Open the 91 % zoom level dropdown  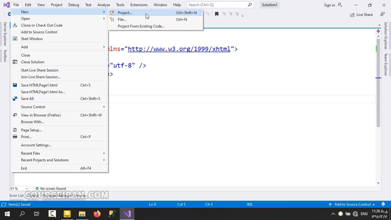(26, 189)
